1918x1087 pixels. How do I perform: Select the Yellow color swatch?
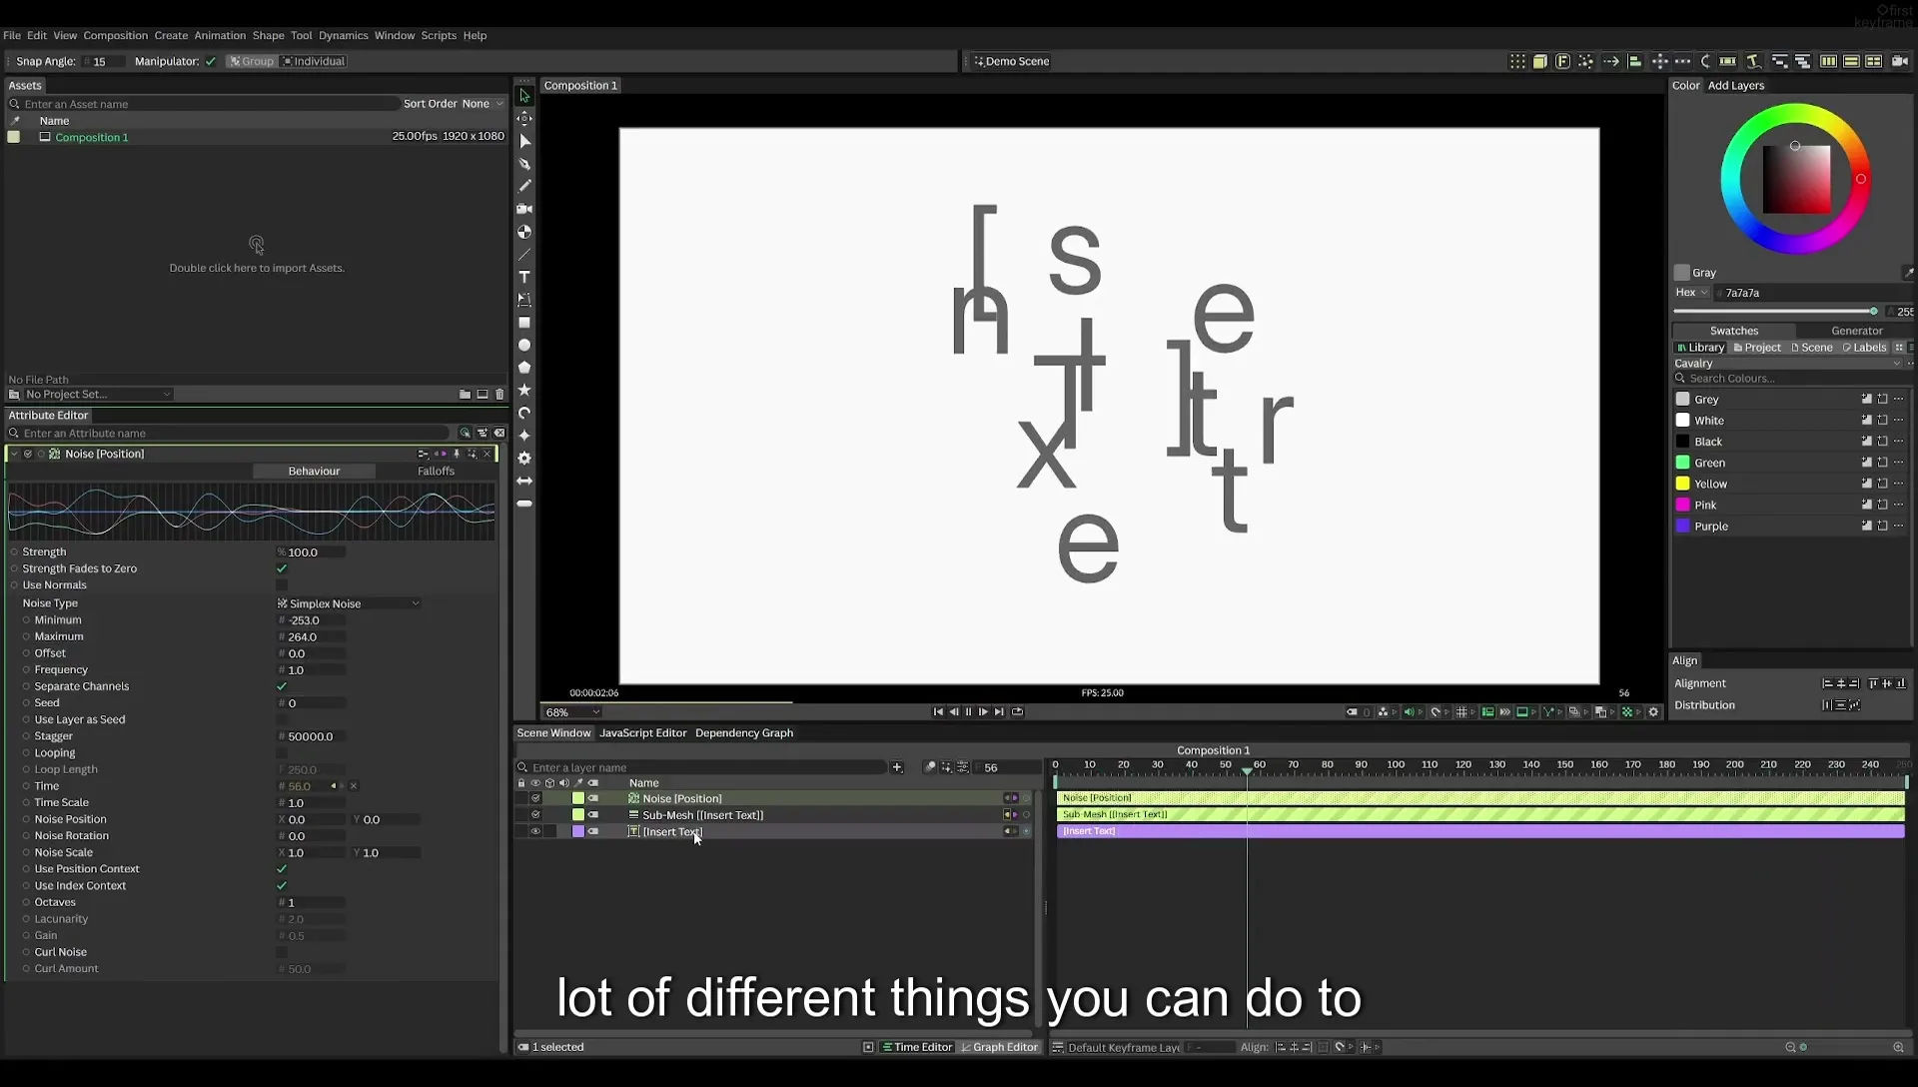(1682, 484)
